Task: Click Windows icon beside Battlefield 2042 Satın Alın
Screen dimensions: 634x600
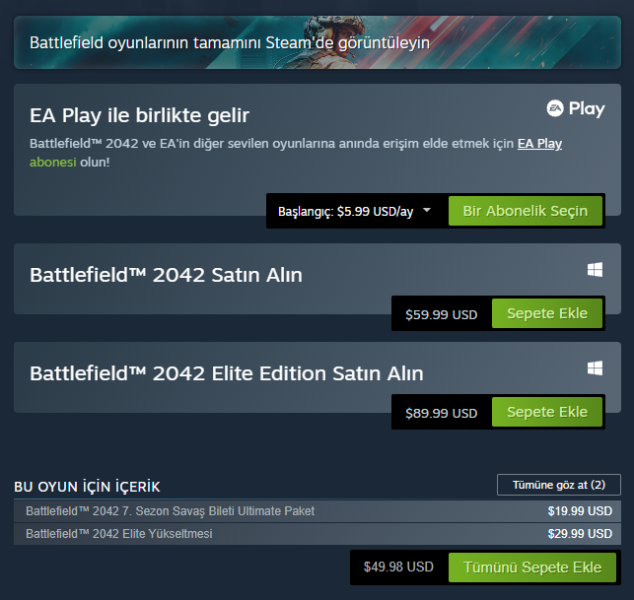Action: coord(595,270)
